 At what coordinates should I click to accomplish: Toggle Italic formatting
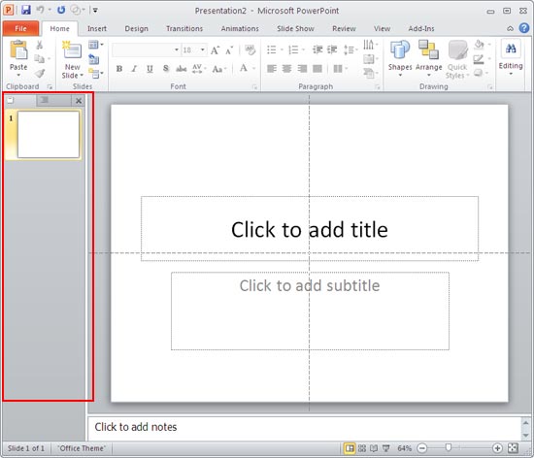click(x=134, y=69)
